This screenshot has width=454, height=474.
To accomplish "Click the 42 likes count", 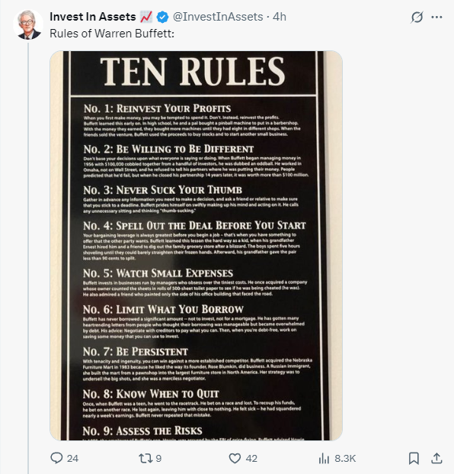I will pos(251,458).
